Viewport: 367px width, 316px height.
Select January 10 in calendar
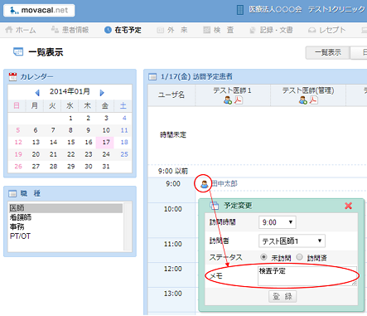tap(106, 130)
